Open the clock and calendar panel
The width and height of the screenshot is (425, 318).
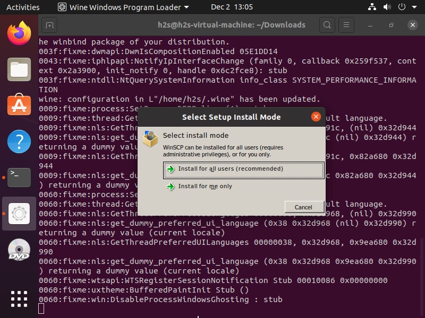pyautogui.click(x=232, y=7)
